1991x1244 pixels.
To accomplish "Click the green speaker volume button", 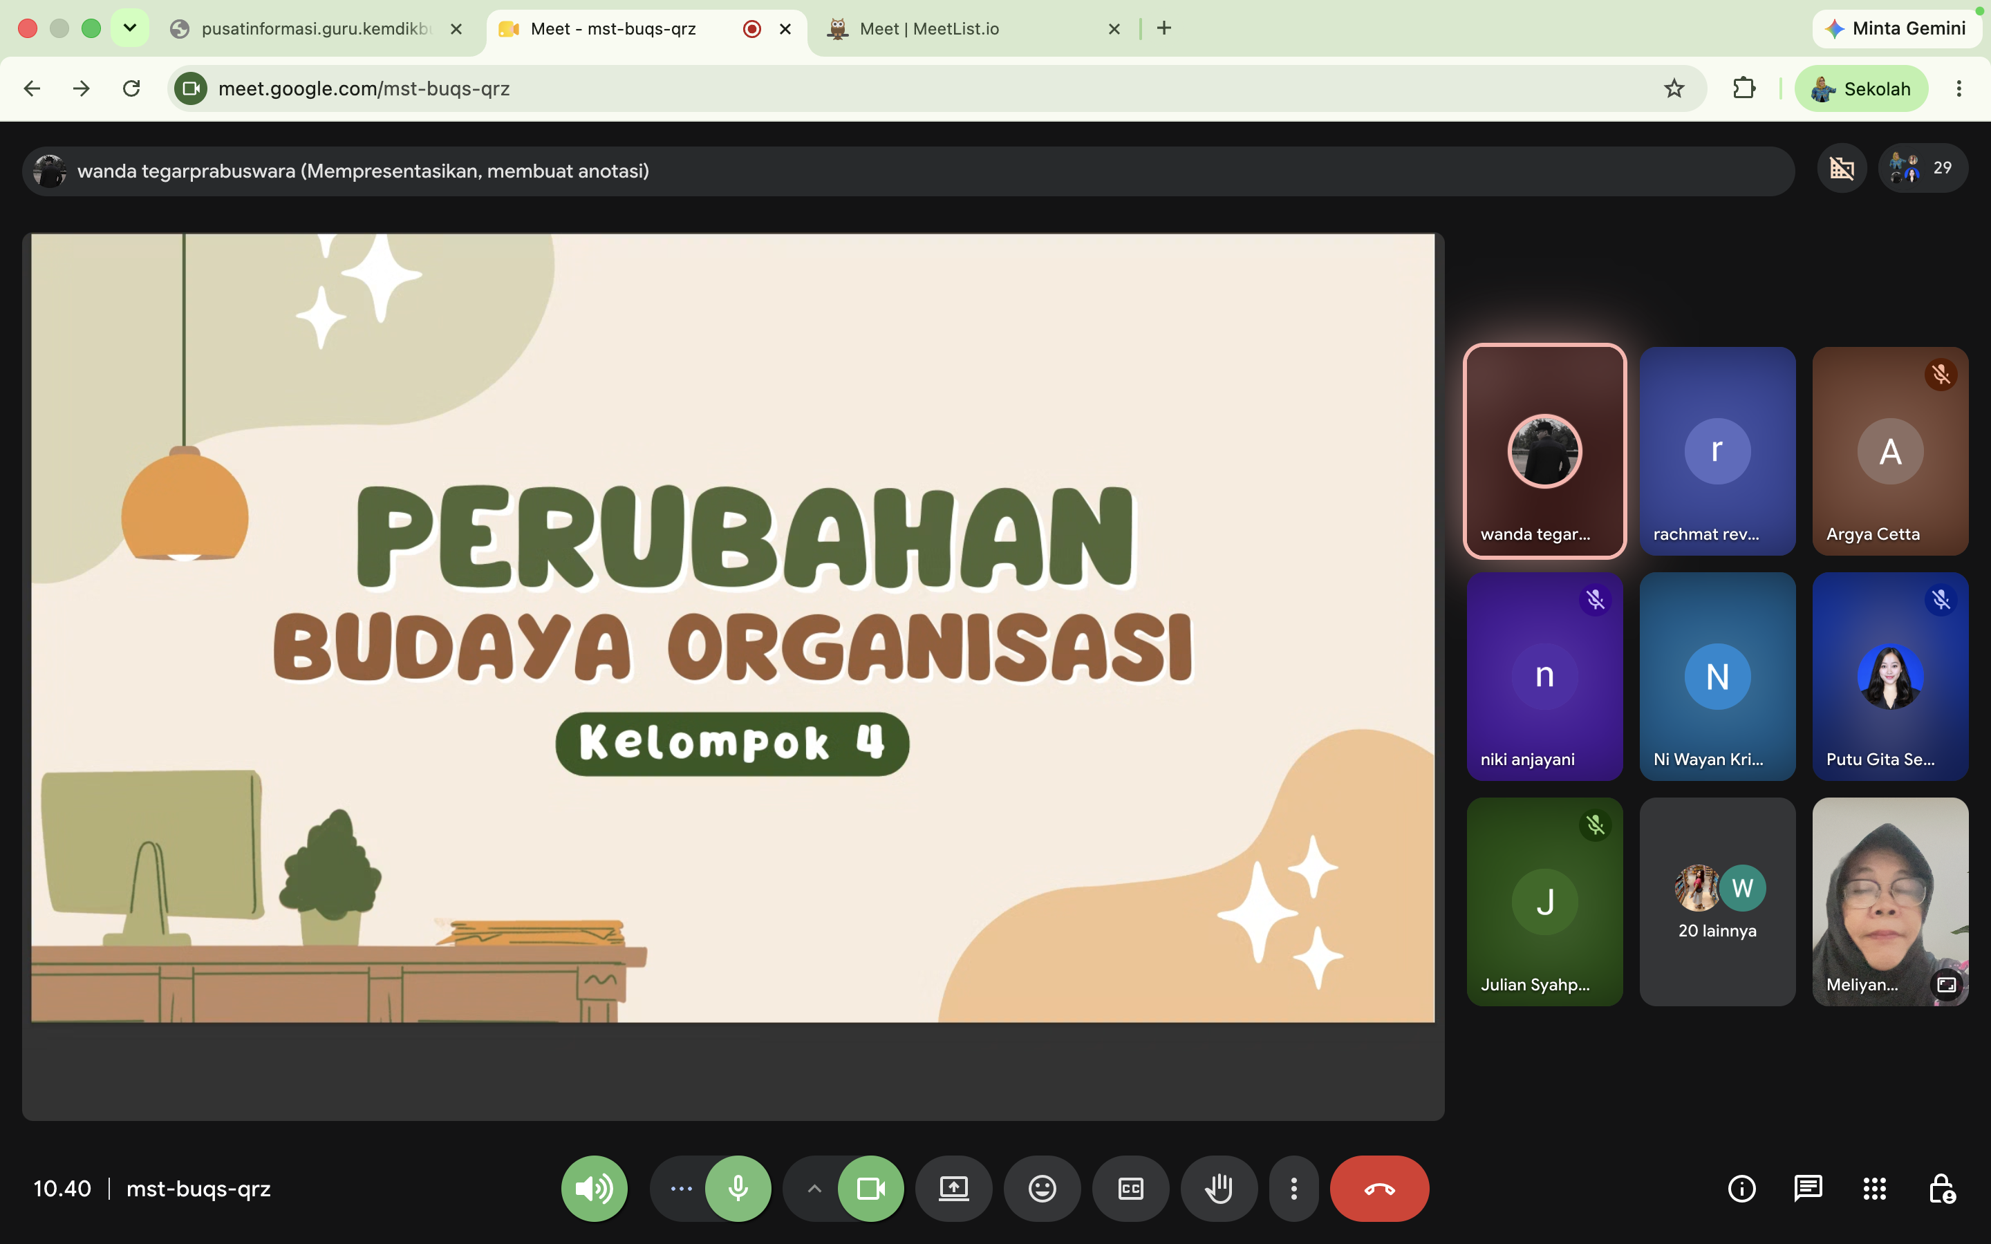I will (x=594, y=1188).
